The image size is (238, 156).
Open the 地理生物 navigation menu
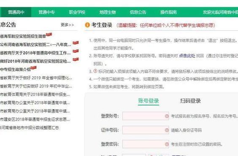[x=108, y=12]
